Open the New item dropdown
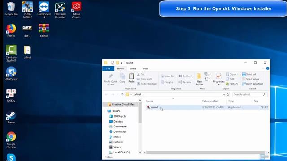287x161 pixels. pos(207,74)
